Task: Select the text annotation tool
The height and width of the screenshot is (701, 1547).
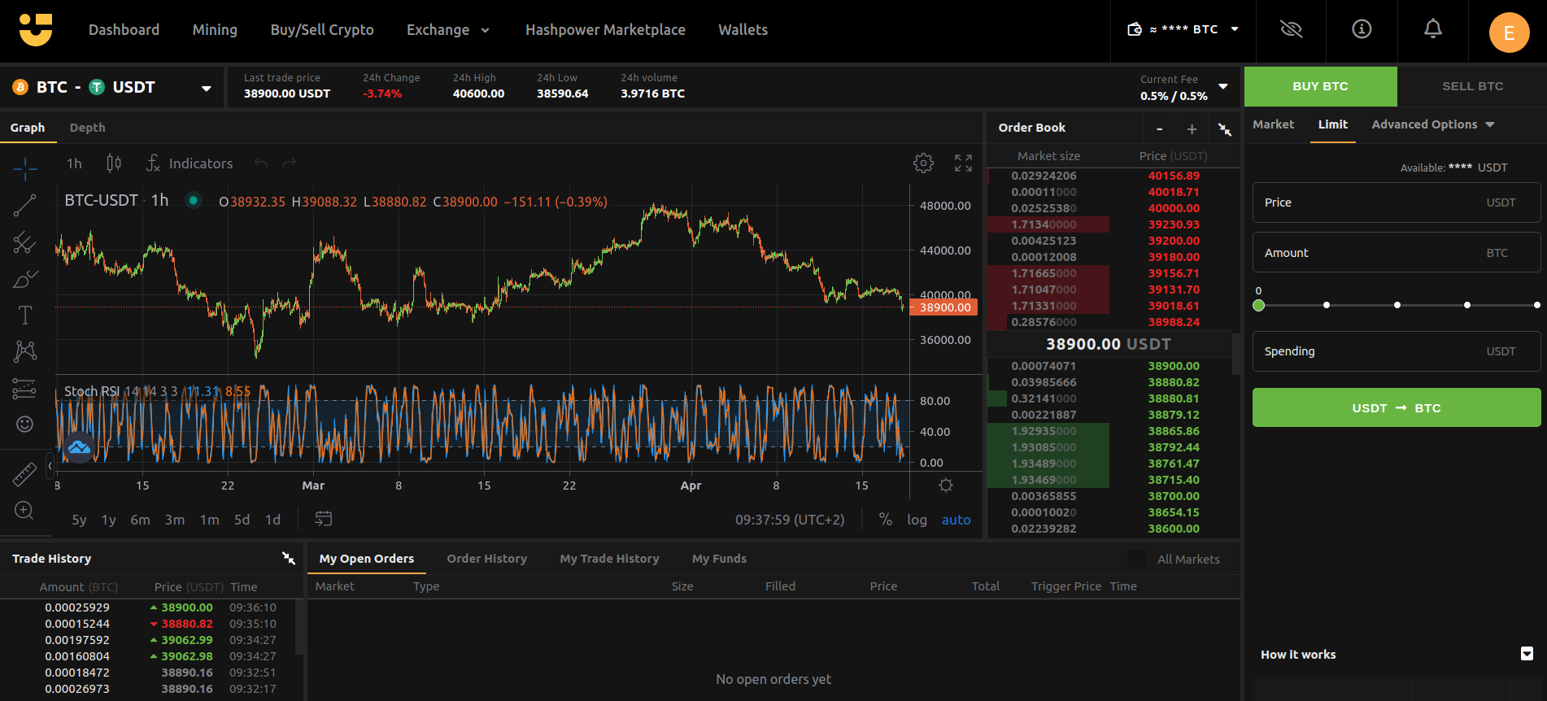Action: click(25, 315)
